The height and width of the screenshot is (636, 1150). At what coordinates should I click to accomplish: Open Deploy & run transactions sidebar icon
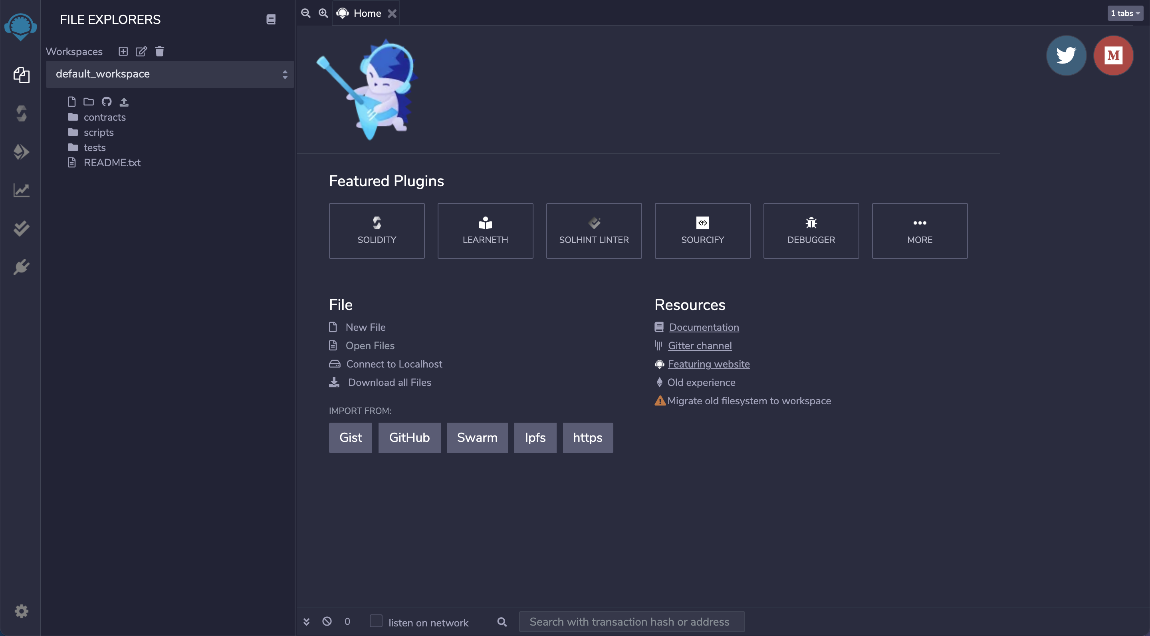(x=21, y=152)
